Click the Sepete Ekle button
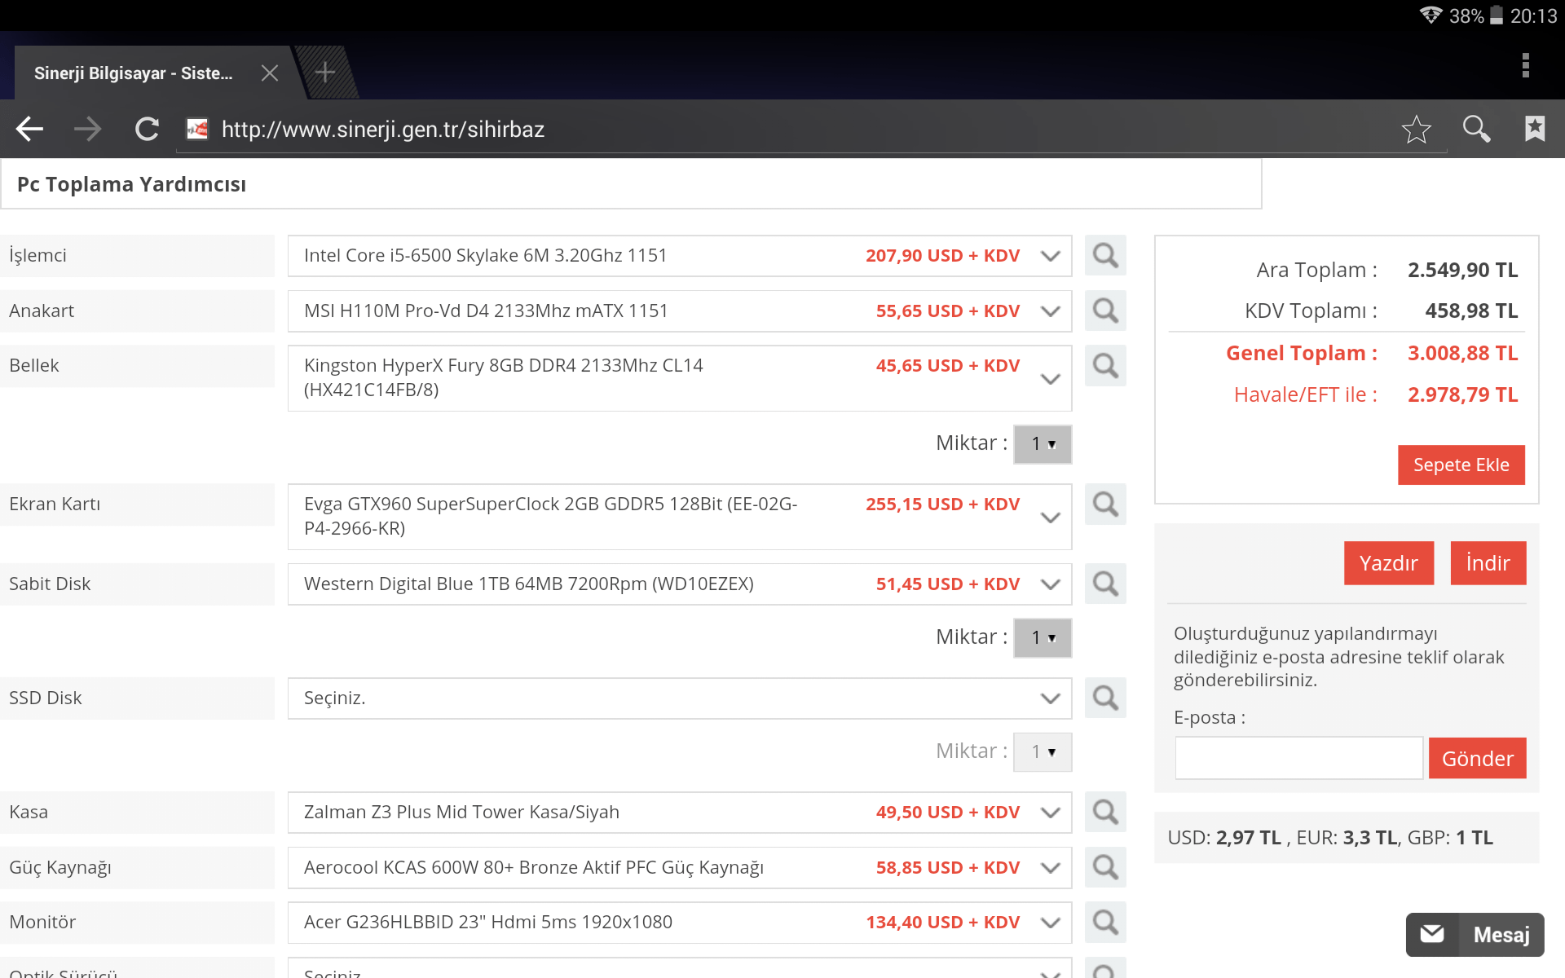1565x978 pixels. tap(1461, 465)
